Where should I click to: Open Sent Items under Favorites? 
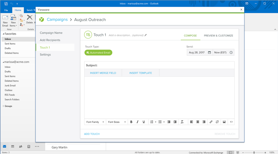[10, 44]
